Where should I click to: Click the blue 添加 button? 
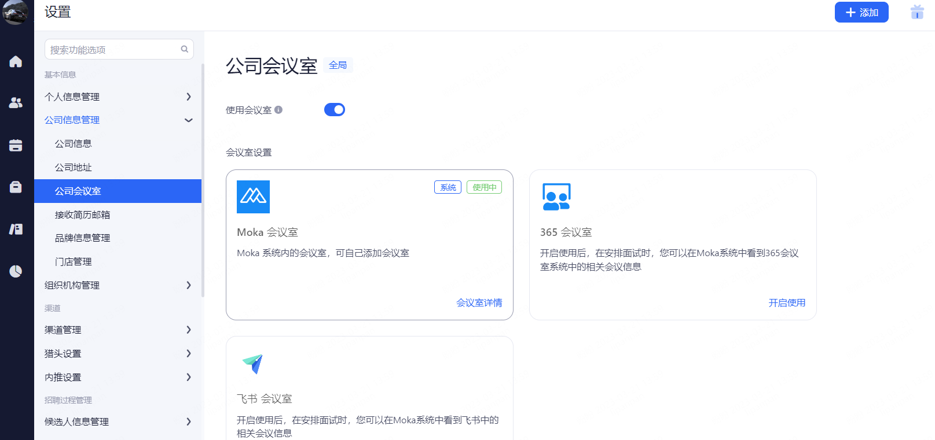[861, 12]
